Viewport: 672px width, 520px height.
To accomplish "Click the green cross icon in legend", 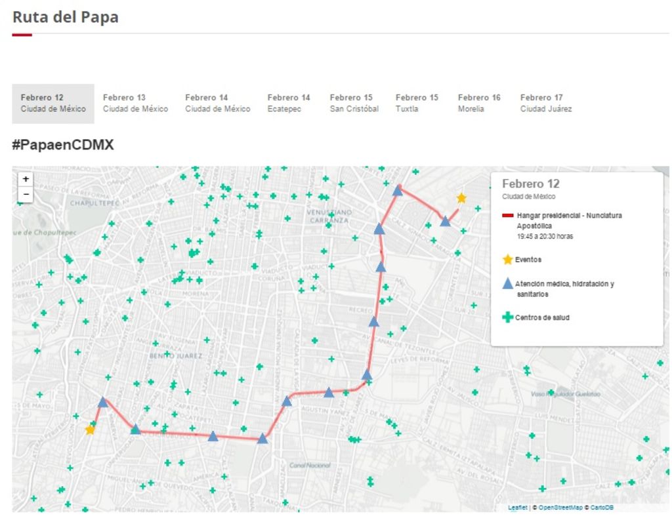I will [x=507, y=317].
